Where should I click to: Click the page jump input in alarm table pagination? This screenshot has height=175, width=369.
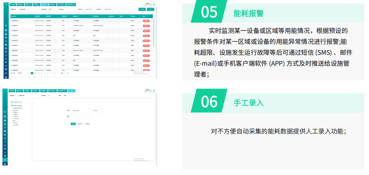click(x=65, y=73)
